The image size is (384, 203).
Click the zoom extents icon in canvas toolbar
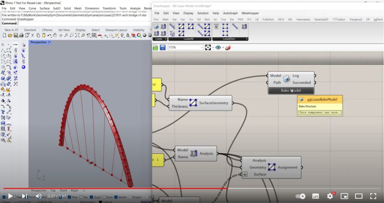[x=208, y=48]
